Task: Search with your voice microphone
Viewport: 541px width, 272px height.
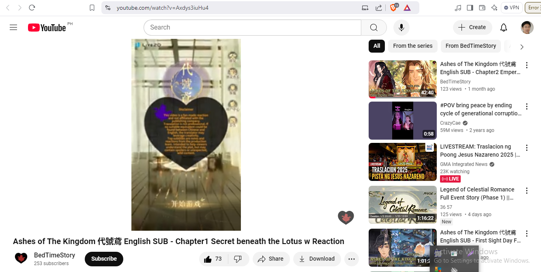Action: click(401, 28)
